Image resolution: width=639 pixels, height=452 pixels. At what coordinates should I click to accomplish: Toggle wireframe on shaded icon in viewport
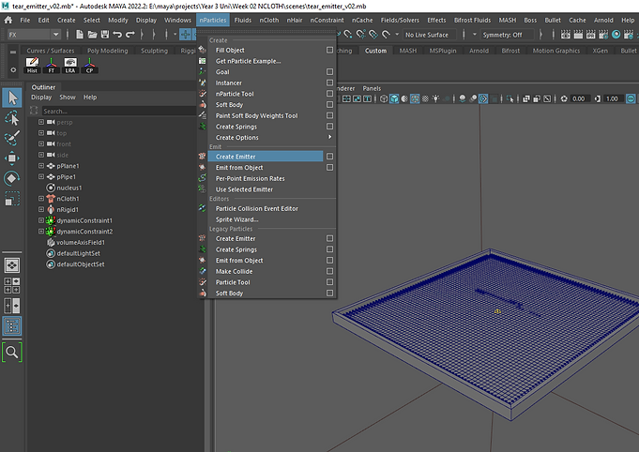tap(415, 98)
